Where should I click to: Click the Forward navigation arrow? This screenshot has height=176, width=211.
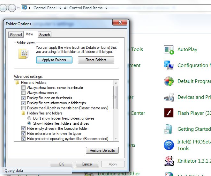[x=12, y=8]
